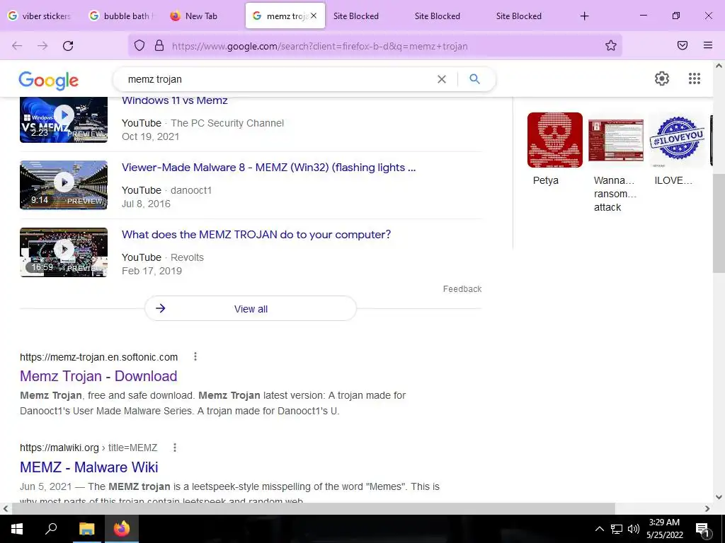Switch to bubble bath tab
725x543 pixels.
tap(122, 16)
